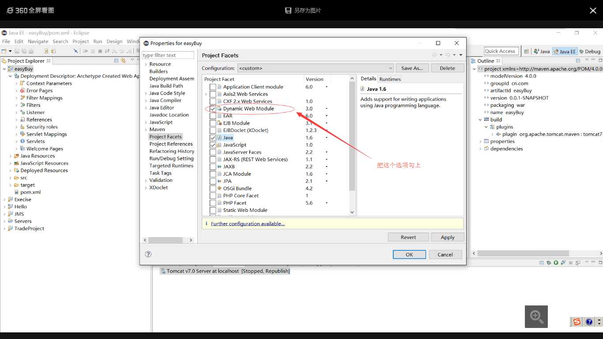This screenshot has height=339, width=603.
Task: Click the type filter text field
Action: (x=168, y=55)
